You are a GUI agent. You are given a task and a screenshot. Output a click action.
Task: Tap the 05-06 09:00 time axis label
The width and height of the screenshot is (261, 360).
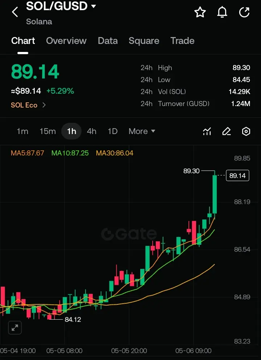coord(194,351)
